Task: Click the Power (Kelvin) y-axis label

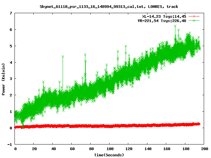Action: click(4, 79)
